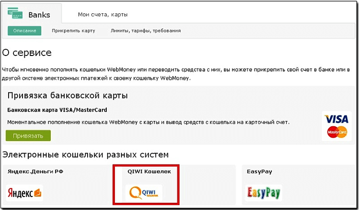
Task: Open Мои счета, карты tab
Action: (102, 15)
